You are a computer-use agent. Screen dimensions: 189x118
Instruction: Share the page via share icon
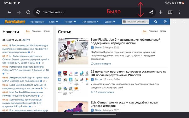(151, 12)
